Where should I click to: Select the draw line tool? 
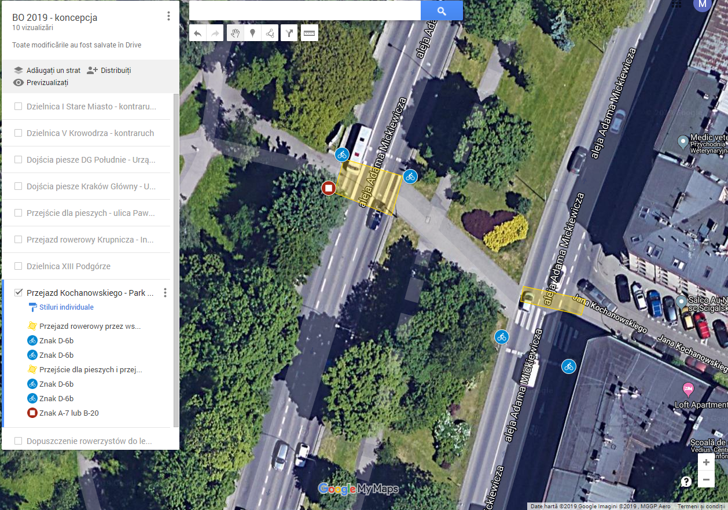270,33
